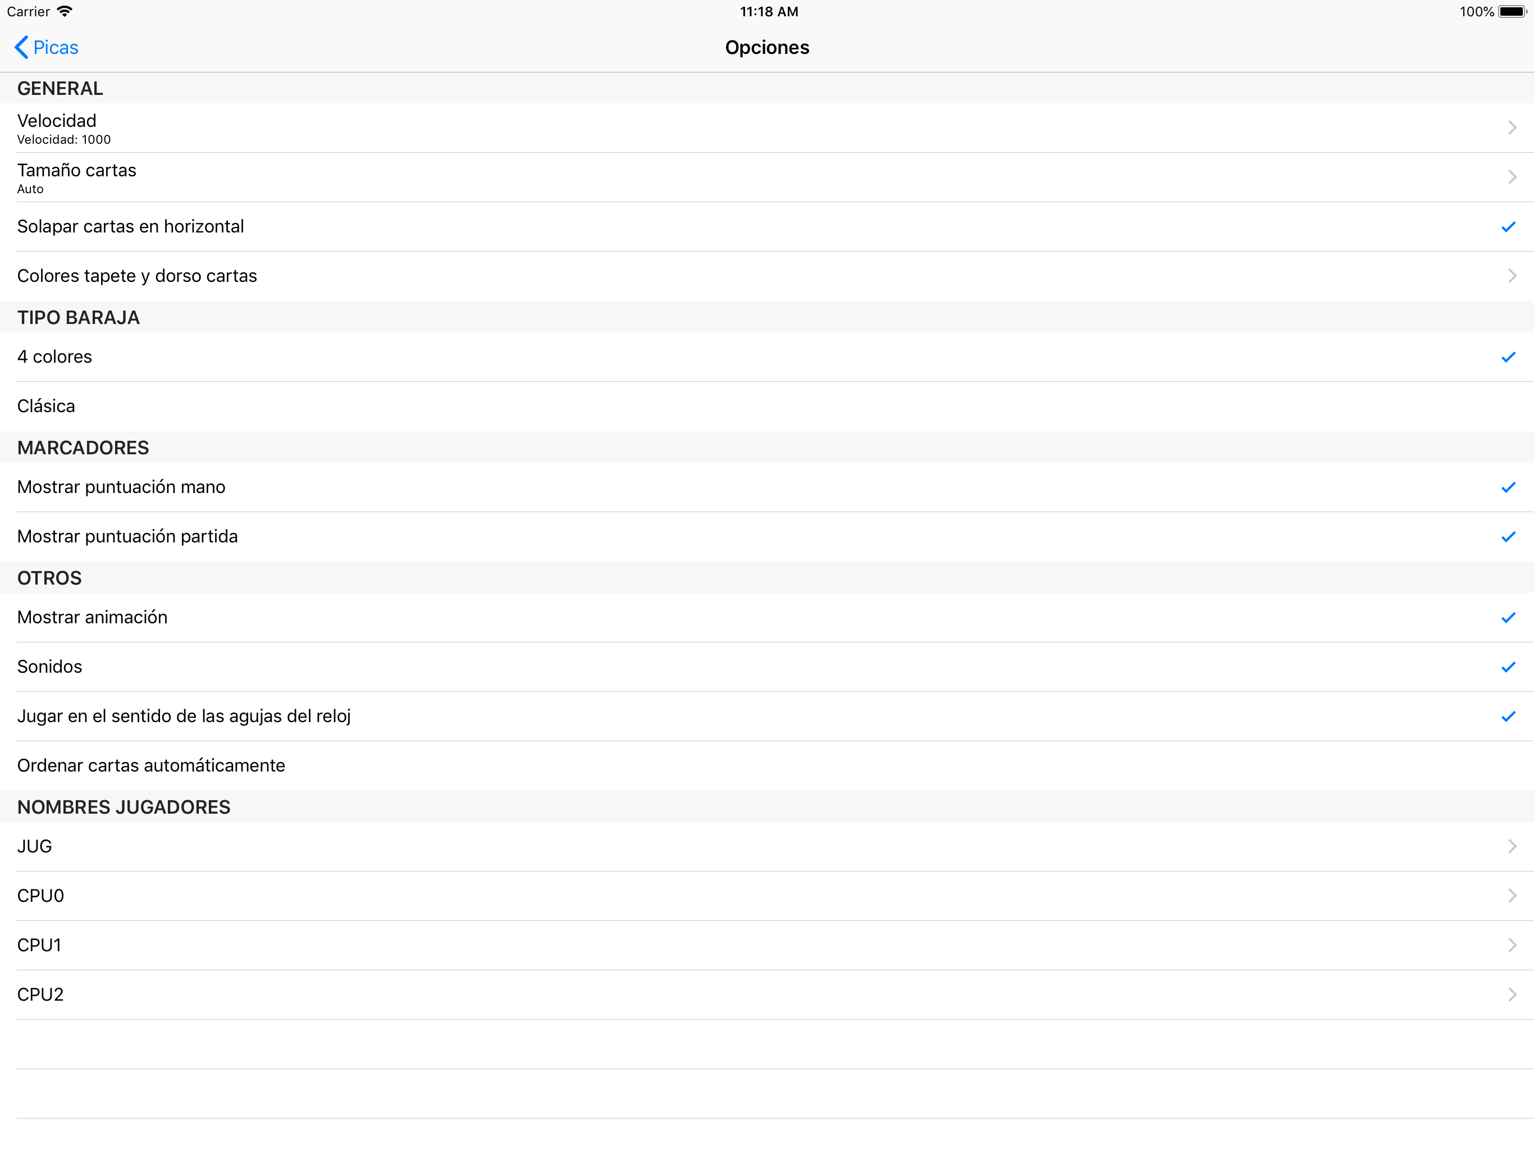Disable Mostrar animación checkmark
The height and width of the screenshot is (1150, 1534).
click(x=1508, y=617)
